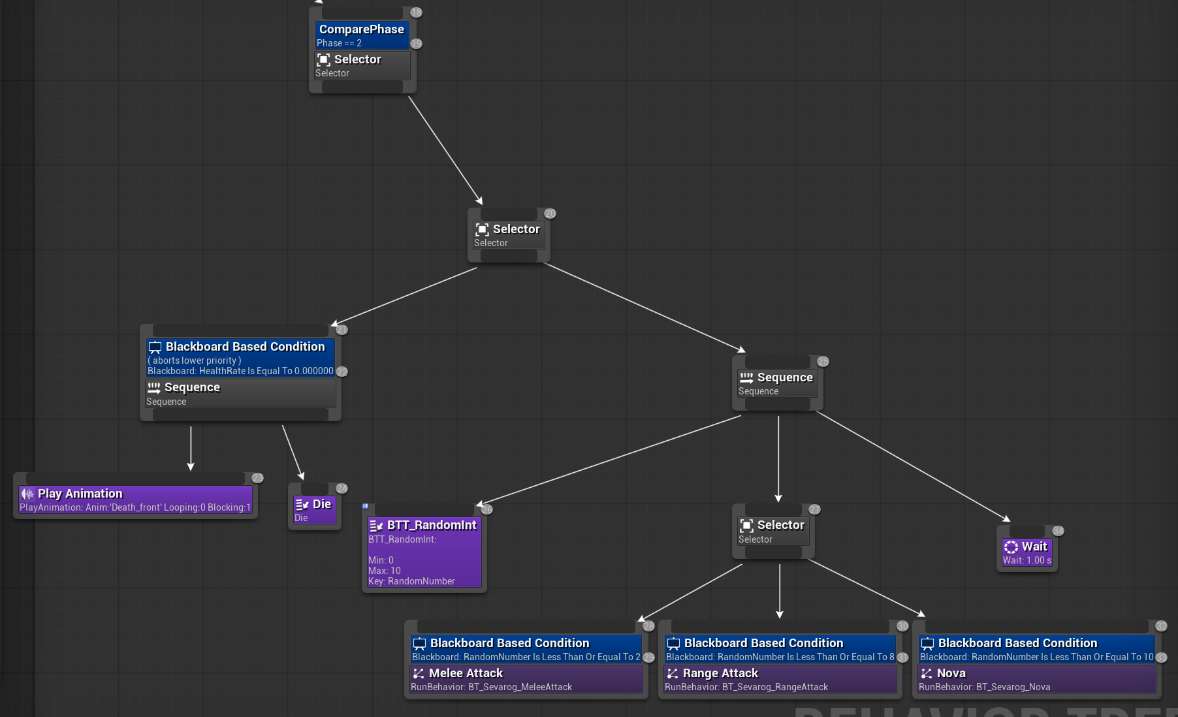Click 'Max: 10' in BTT_RandomInt node
The width and height of the screenshot is (1178, 717).
tap(385, 571)
